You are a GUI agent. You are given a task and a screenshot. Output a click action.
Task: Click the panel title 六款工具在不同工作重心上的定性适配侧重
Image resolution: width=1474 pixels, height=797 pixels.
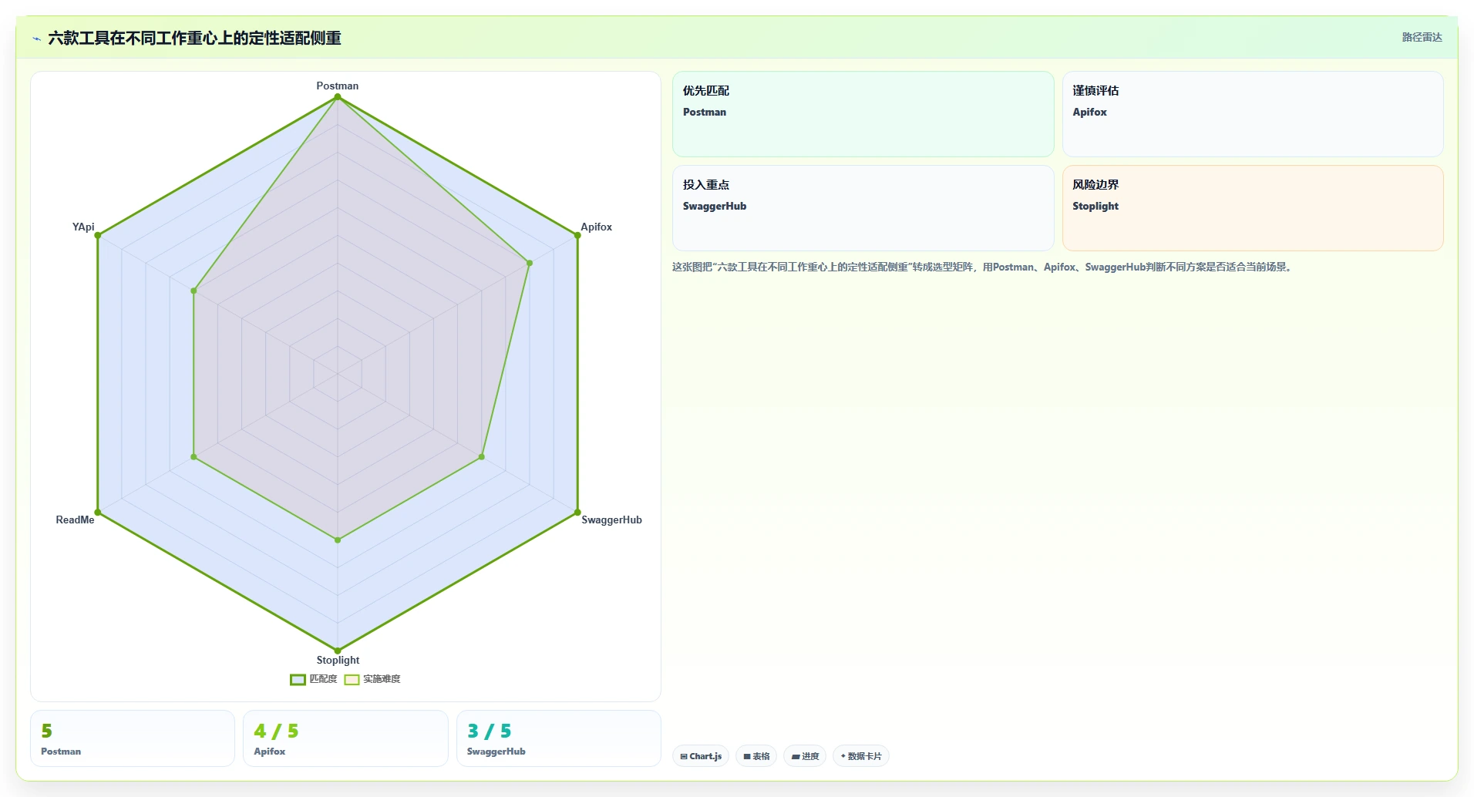[194, 38]
